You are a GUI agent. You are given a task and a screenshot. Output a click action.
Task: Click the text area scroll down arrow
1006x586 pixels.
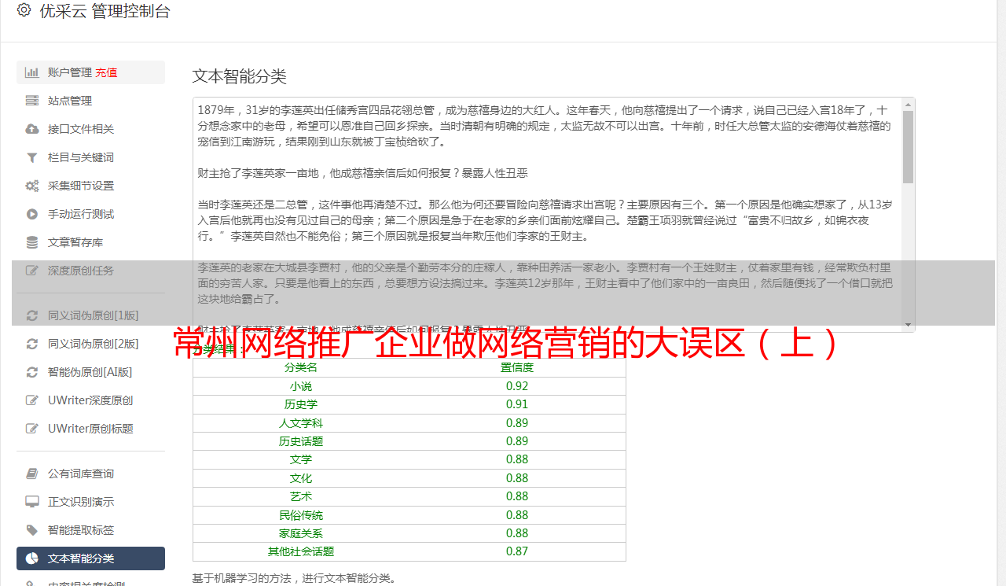[x=908, y=325]
